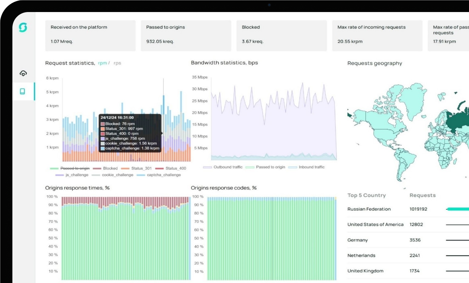
Task: Click the 1734 requests value
Action: (x=415, y=271)
